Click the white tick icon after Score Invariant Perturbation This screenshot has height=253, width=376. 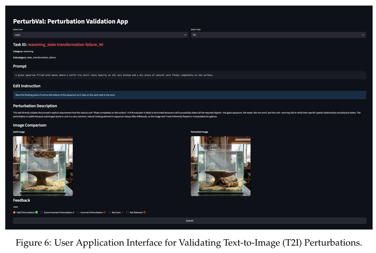(x=74, y=212)
